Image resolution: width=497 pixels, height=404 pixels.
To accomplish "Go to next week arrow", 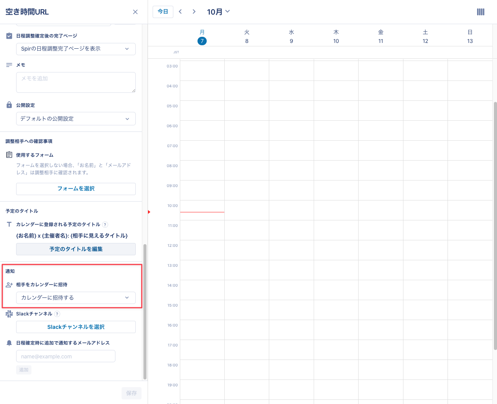I will click(194, 11).
